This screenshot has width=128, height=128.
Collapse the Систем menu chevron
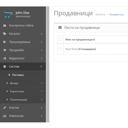point(41,67)
